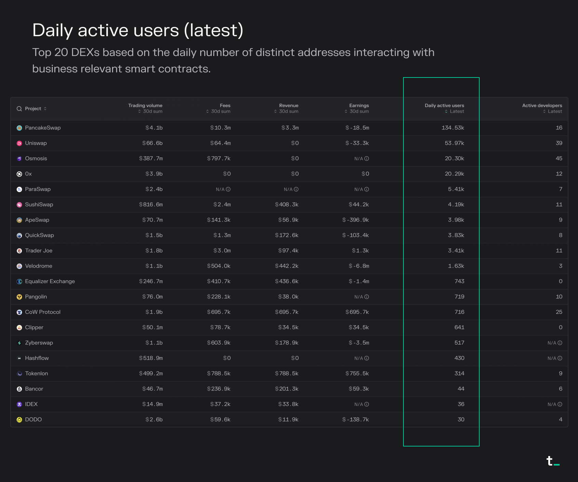Click the Osmosis project icon
The height and width of the screenshot is (482, 578).
tap(19, 159)
